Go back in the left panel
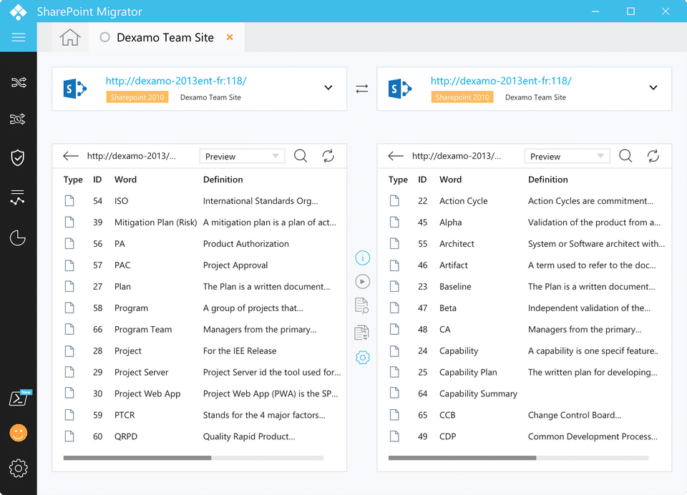687x495 pixels. click(x=71, y=155)
